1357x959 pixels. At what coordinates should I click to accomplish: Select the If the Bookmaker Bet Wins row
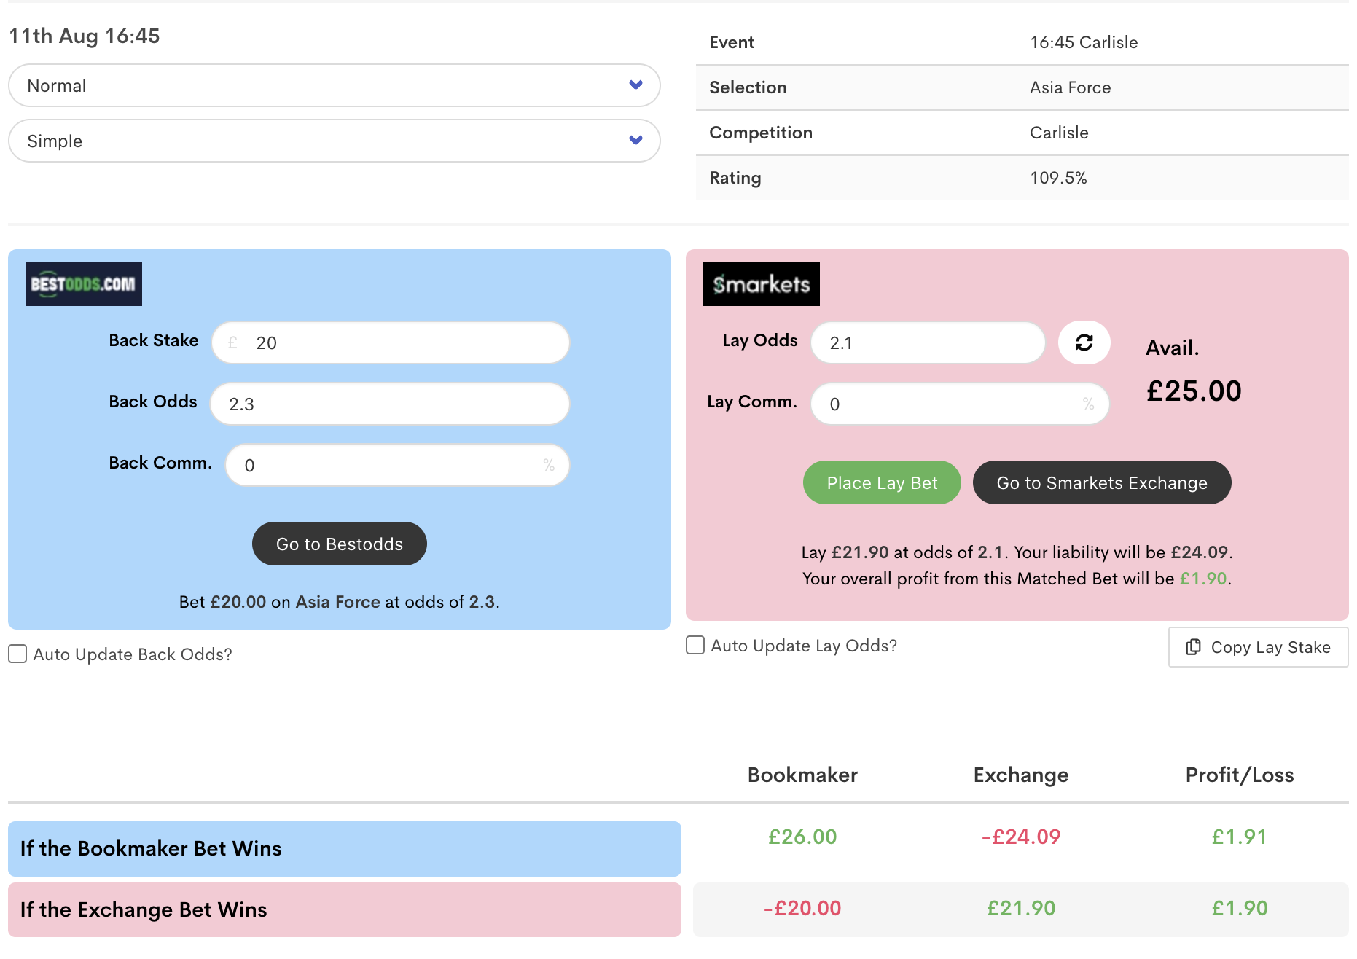tap(345, 849)
